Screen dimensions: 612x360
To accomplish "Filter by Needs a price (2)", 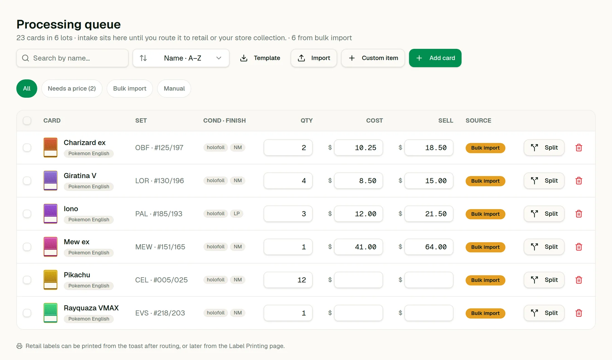I will click(x=72, y=89).
